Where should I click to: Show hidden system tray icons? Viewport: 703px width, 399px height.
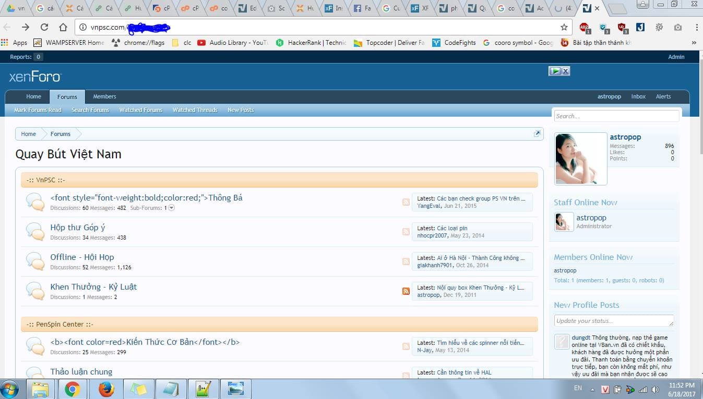click(592, 389)
